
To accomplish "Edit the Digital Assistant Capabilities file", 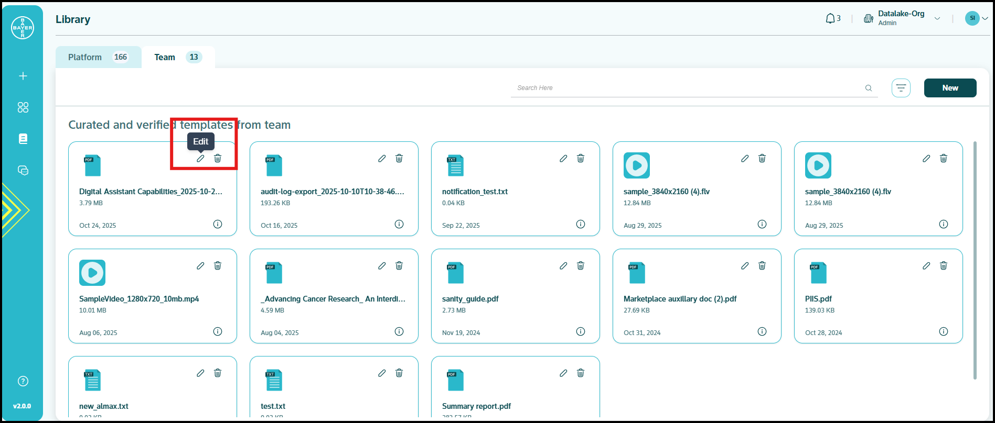I will (x=200, y=159).
